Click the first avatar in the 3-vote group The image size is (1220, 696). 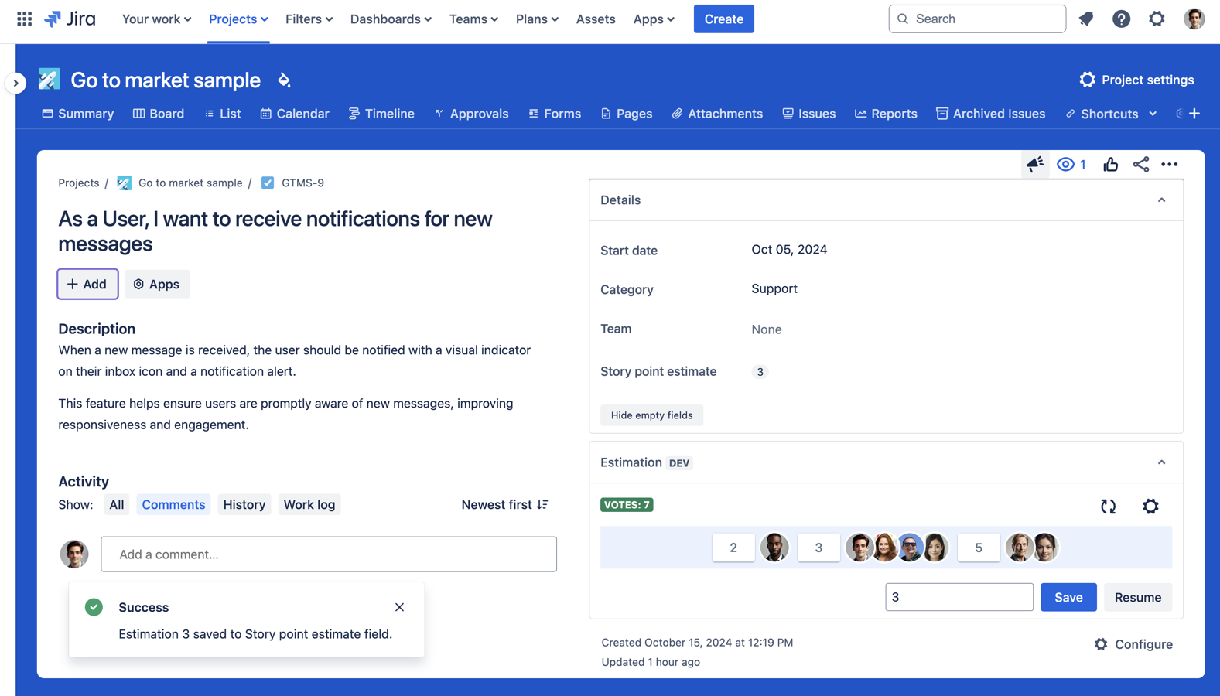tap(859, 548)
